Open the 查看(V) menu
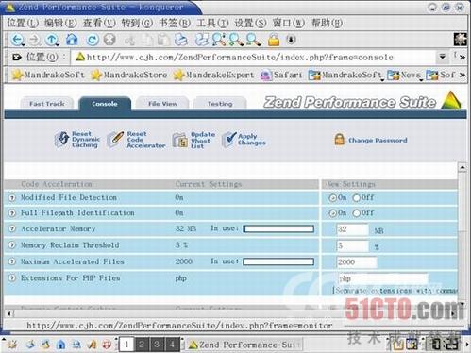Screen dimensions: 471x353 [x=99, y=23]
